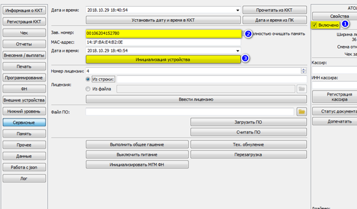Viewport: 357px width, 209px height.
Task: Adjust the Номер лицензии spinner
Action: click(x=303, y=71)
